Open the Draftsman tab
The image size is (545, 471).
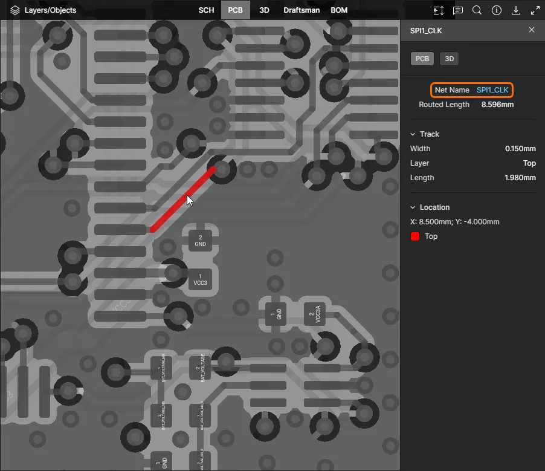(x=302, y=10)
